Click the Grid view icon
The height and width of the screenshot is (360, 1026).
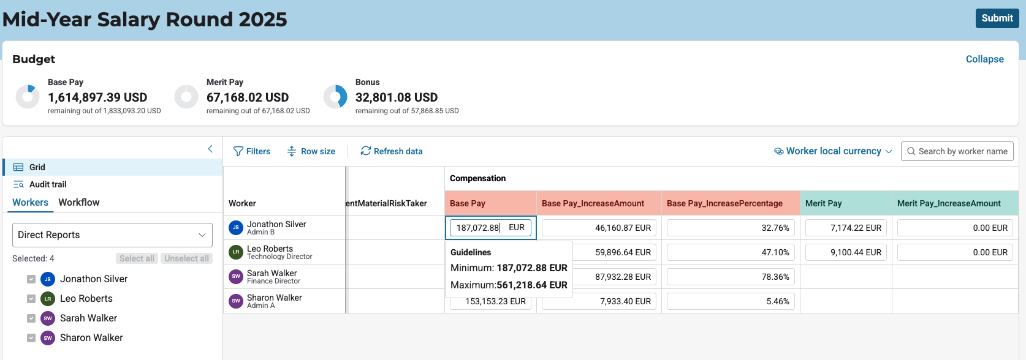(x=18, y=167)
